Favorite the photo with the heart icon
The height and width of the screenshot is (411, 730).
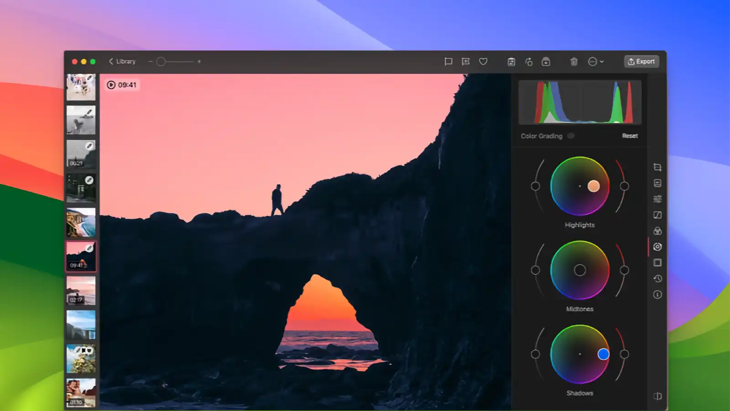coord(483,62)
